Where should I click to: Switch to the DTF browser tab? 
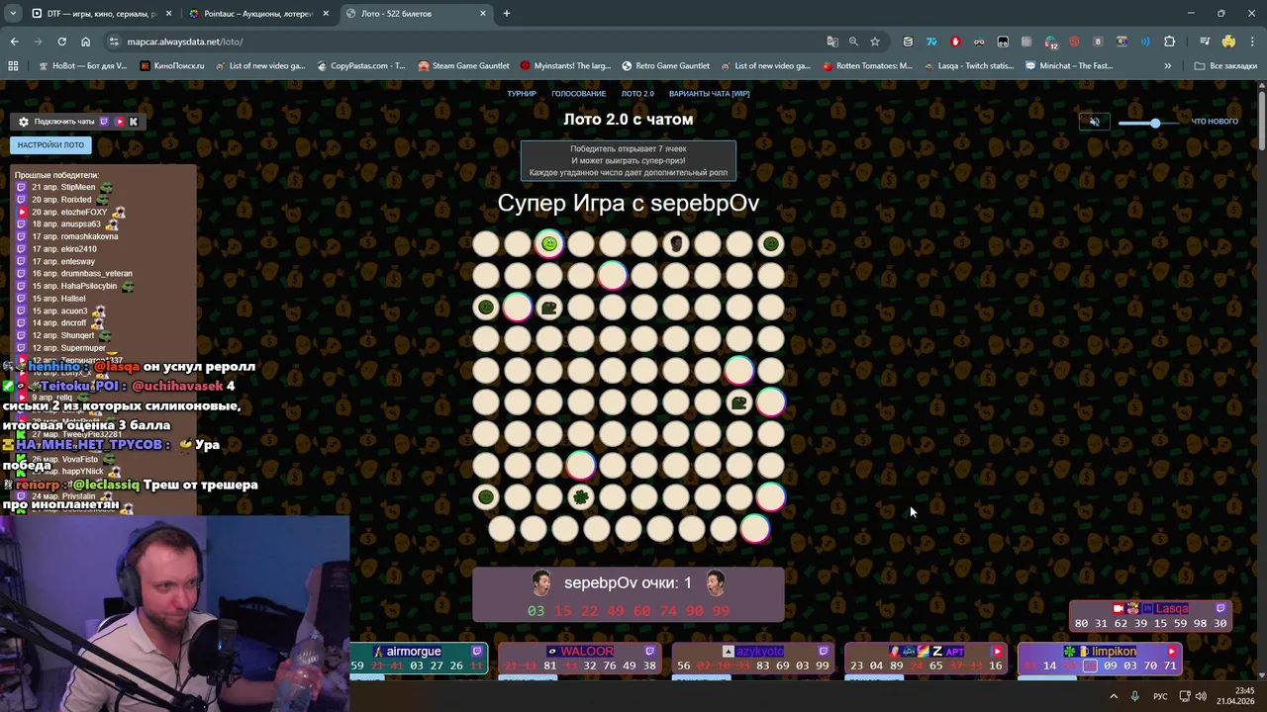pos(101,14)
